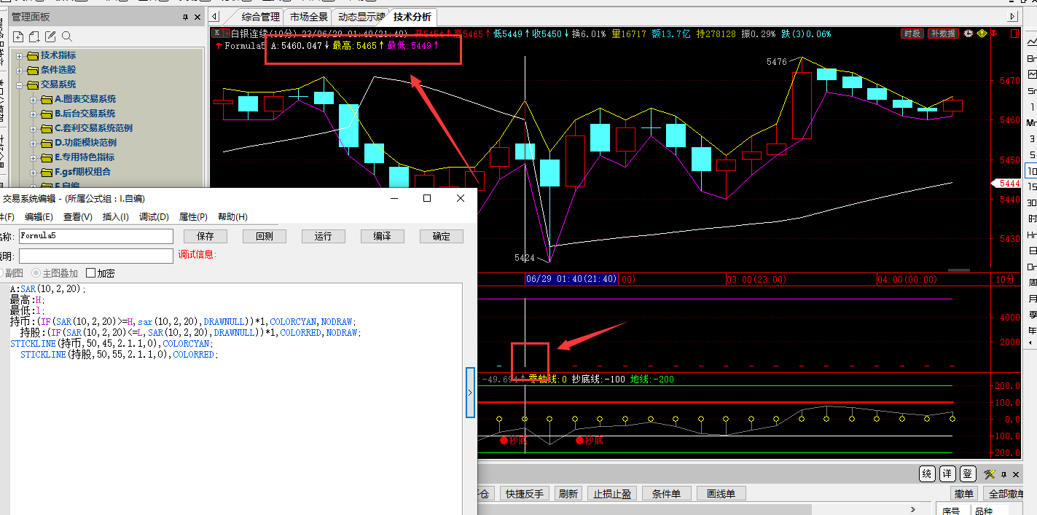1037x515 pixels.
Task: Close the trading panel
Action: (x=1016, y=474)
